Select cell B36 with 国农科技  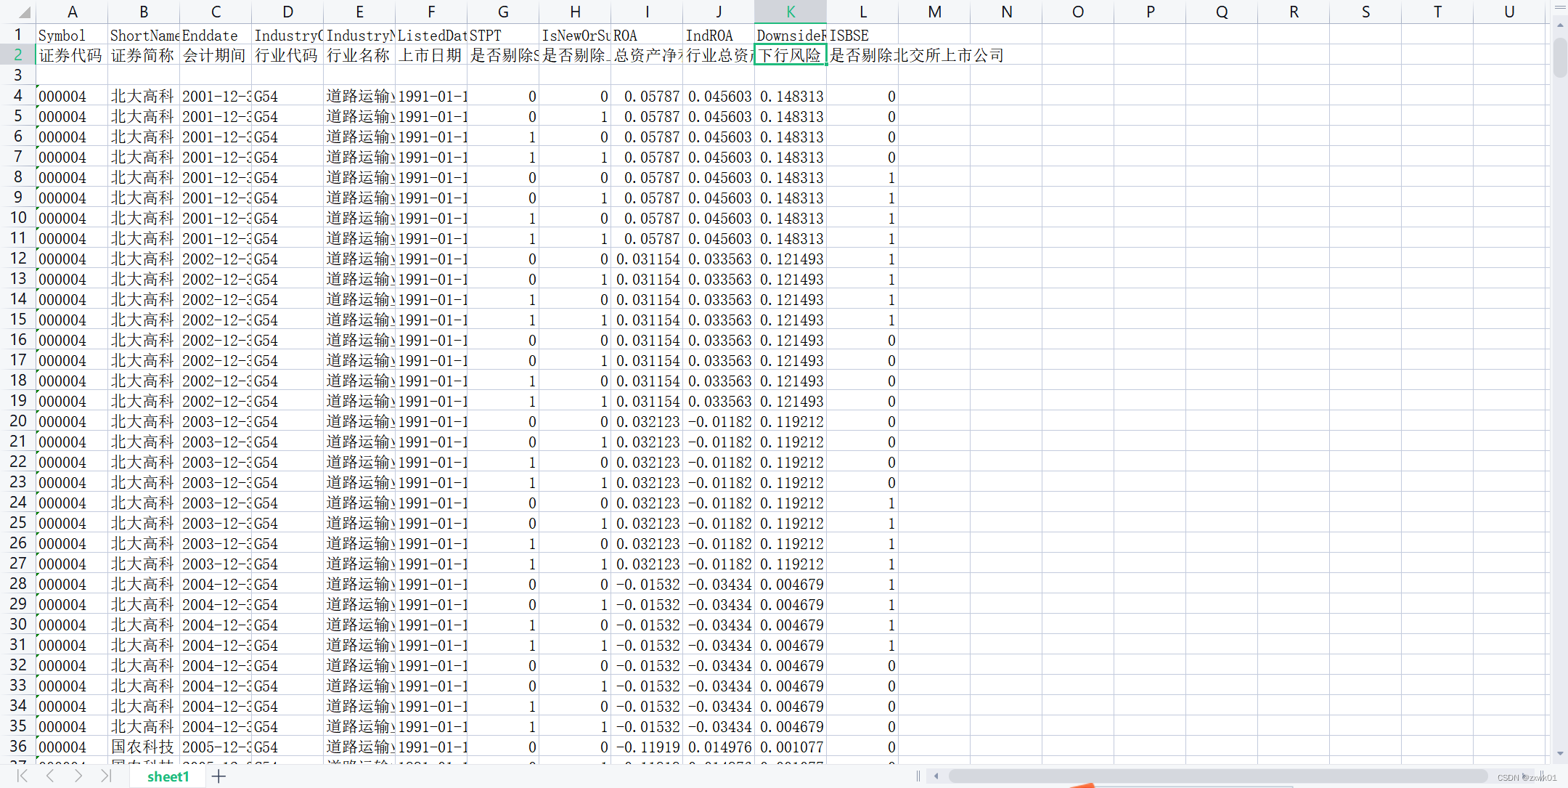[143, 747]
